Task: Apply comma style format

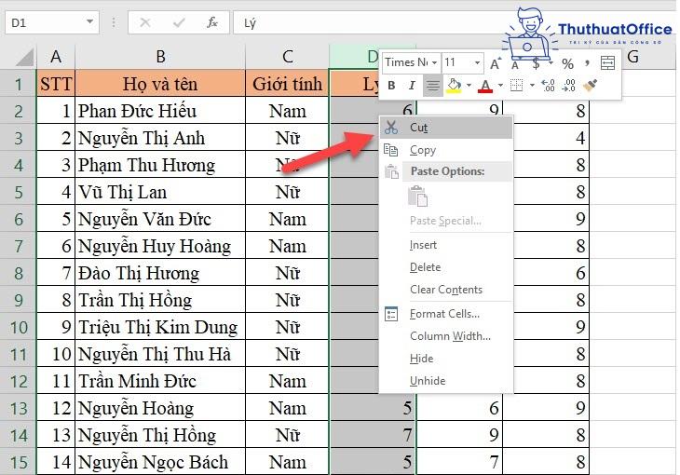Action: pos(587,63)
